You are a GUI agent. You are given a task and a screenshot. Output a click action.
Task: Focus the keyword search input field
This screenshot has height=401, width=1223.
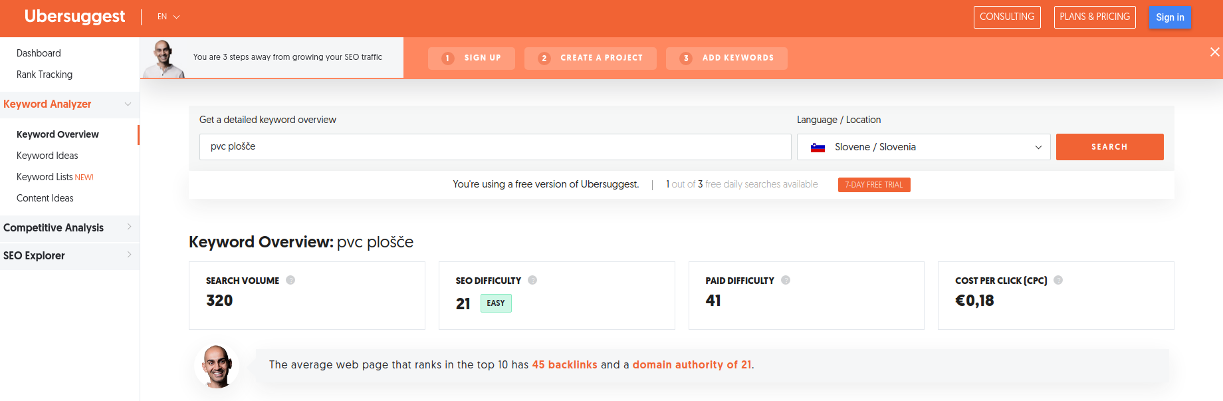pos(495,147)
